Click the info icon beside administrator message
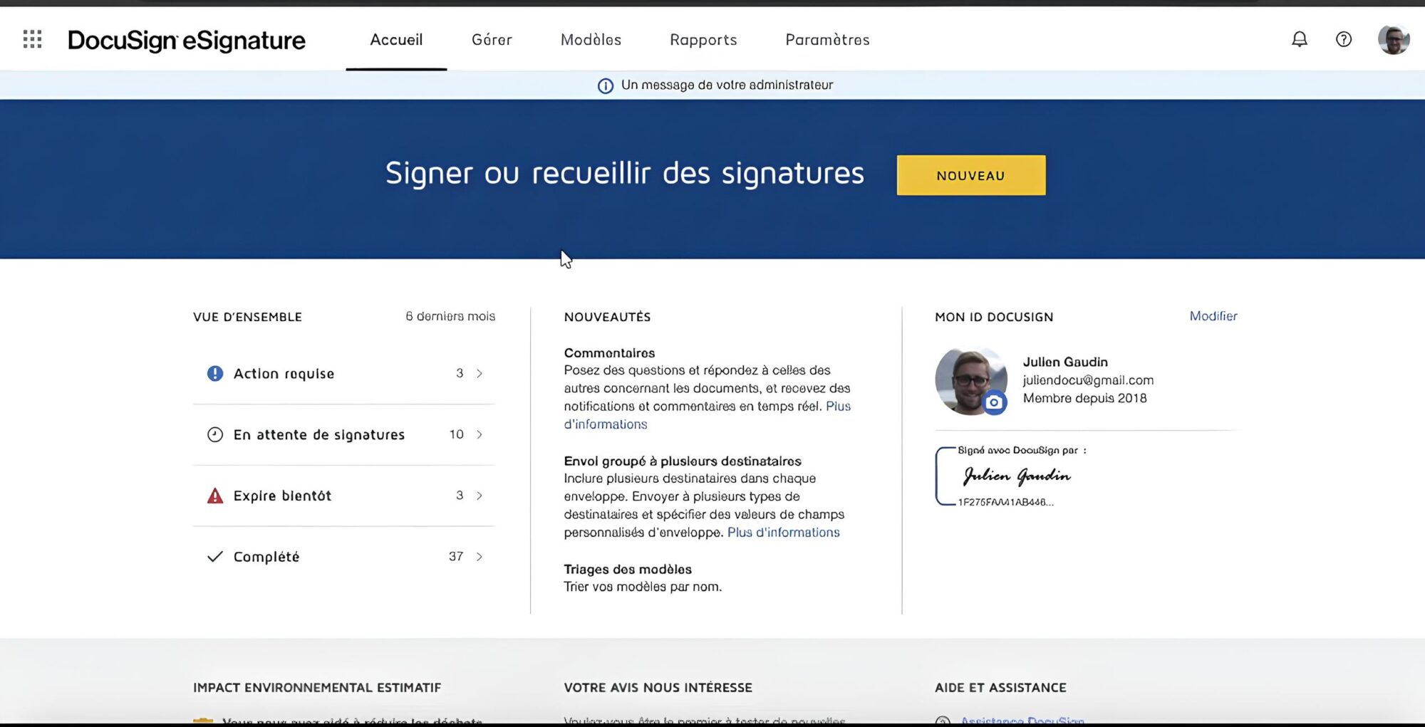This screenshot has width=1425, height=727. tap(605, 85)
